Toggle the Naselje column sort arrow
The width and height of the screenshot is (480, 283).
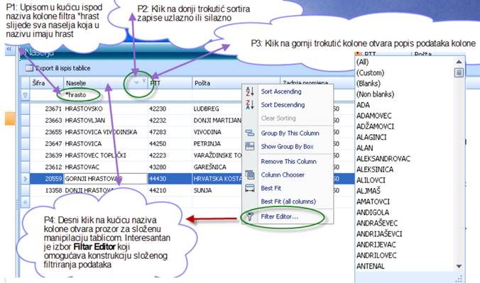tap(136, 82)
